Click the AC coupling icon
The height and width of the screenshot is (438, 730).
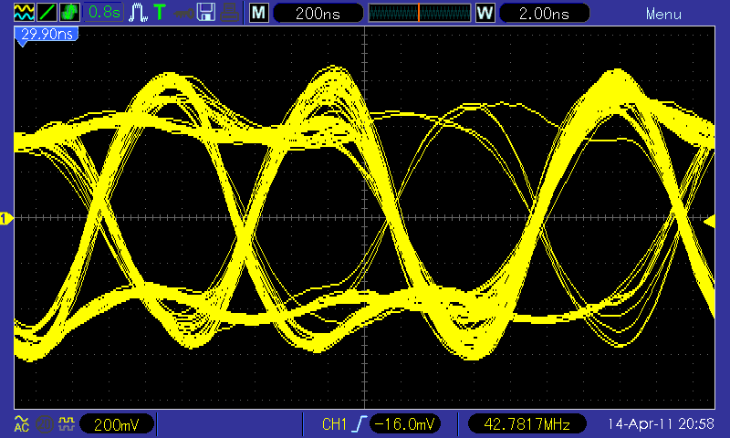22,423
